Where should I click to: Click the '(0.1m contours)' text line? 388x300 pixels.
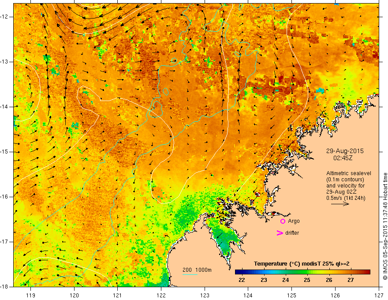click(345, 180)
